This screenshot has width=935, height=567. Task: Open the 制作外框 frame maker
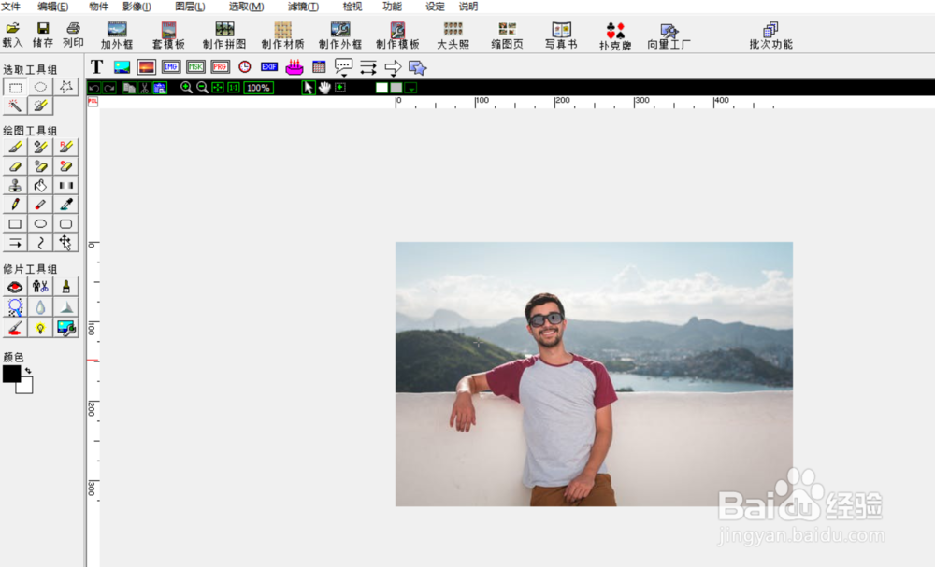tap(340, 35)
